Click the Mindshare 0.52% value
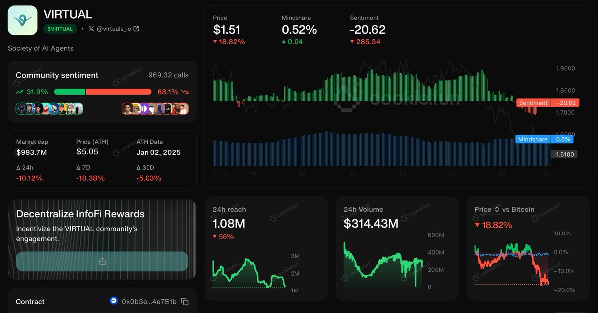The width and height of the screenshot is (598, 313). click(299, 30)
